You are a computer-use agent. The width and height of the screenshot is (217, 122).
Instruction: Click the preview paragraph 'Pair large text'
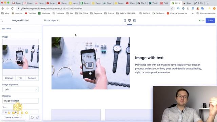pyautogui.click(x=168, y=68)
